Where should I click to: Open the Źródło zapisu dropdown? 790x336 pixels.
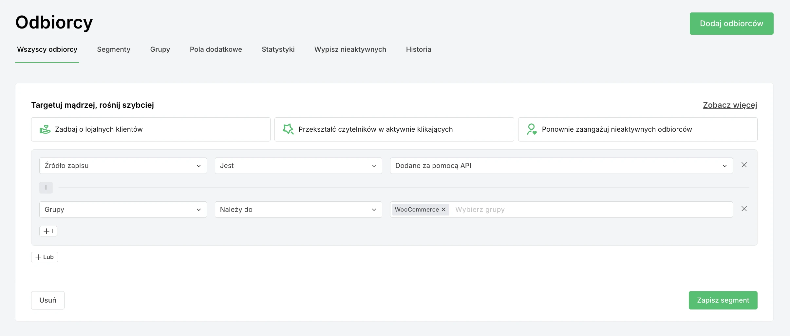pos(123,166)
